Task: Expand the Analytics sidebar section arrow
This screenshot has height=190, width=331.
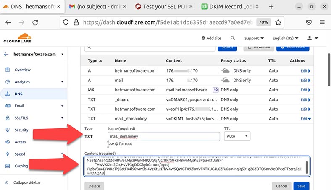Action: tap(62, 82)
